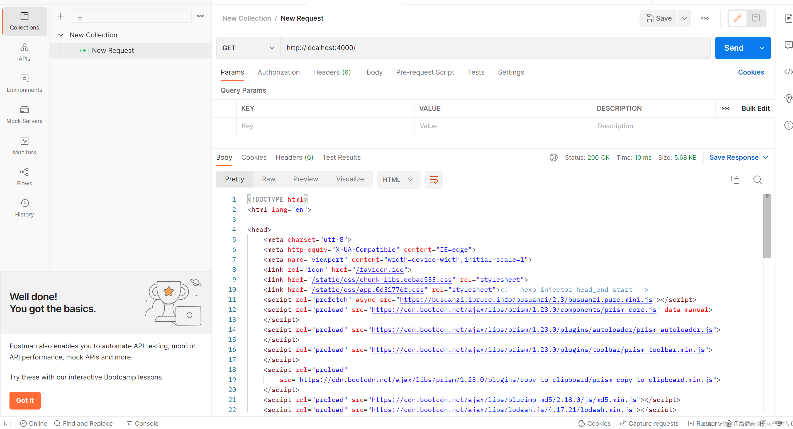Open Cookies in the bottom status bar
The width and height of the screenshot is (793, 429).
(x=594, y=423)
